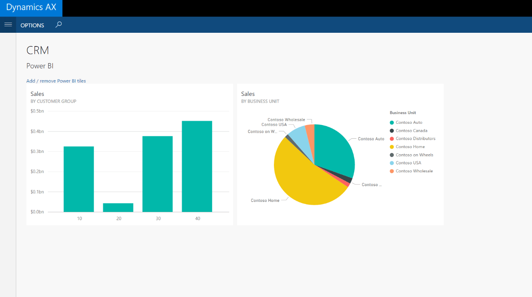The width and height of the screenshot is (532, 297).
Task: Click Contoso on Wheels legend item
Action: 414,155
